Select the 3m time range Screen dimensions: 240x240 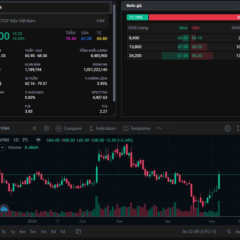click(x=33, y=232)
